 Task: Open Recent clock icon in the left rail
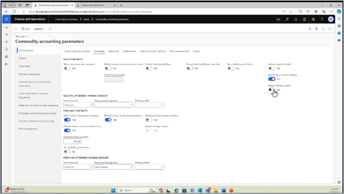point(6,49)
